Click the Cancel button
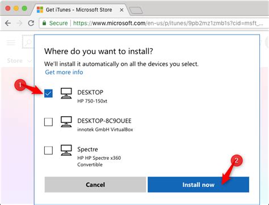 (95, 185)
